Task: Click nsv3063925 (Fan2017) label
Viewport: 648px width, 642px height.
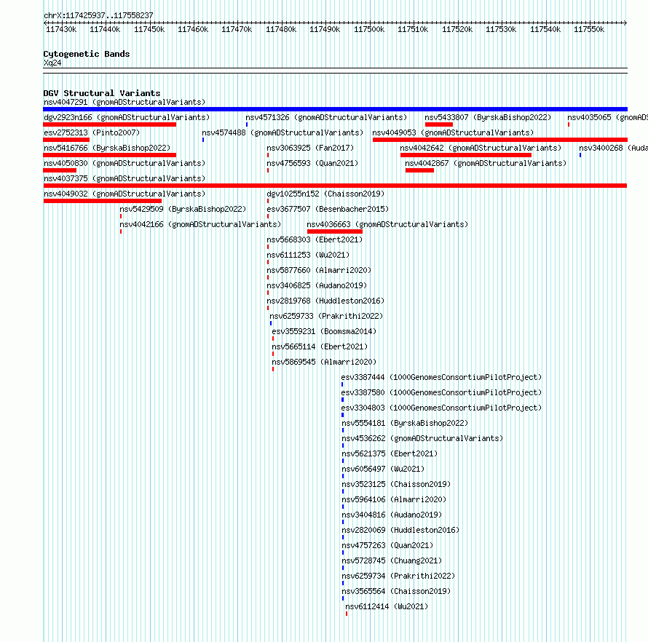Action: [x=310, y=148]
